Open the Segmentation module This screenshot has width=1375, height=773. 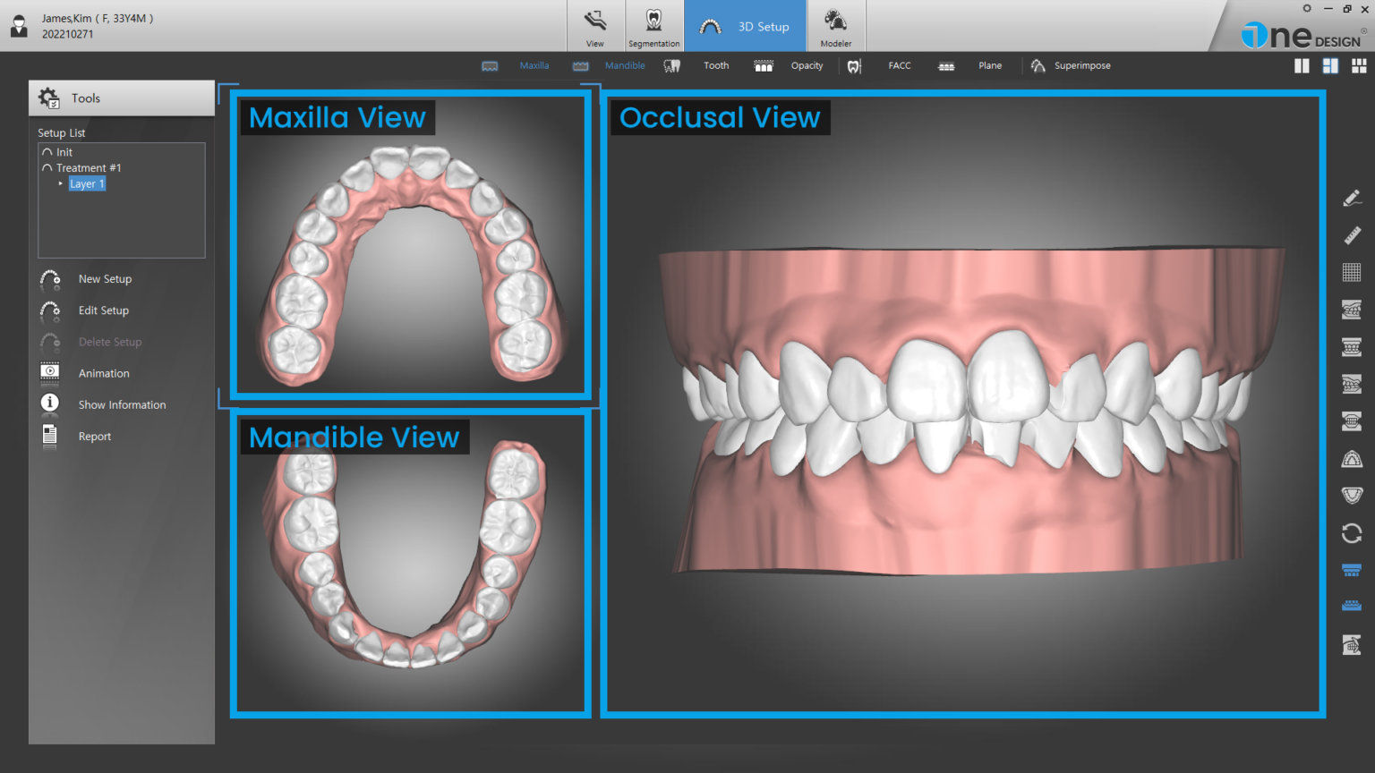(653, 26)
